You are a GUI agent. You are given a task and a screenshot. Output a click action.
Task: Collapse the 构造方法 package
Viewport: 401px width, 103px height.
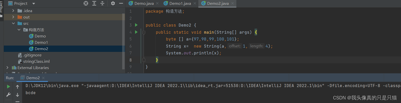coord(19,30)
